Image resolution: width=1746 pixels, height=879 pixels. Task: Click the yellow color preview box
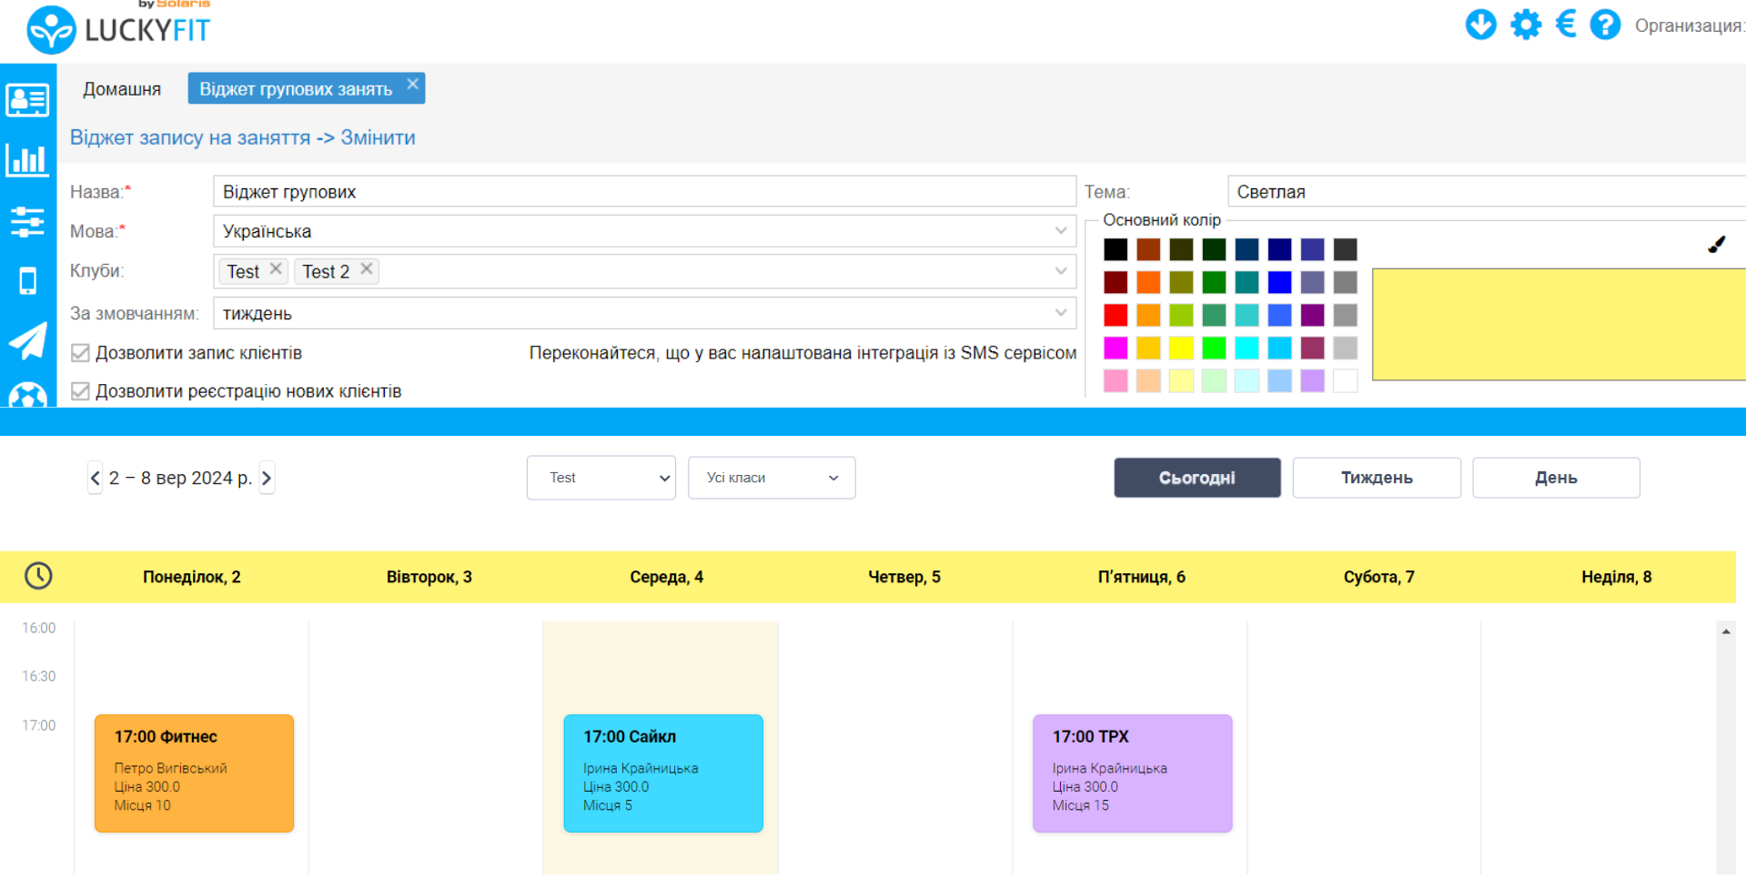(x=1559, y=324)
